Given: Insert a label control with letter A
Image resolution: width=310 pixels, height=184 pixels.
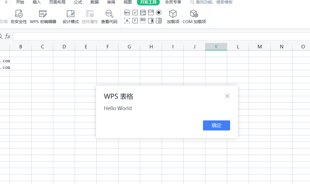Looking at the screenshot, I should (127, 21).
